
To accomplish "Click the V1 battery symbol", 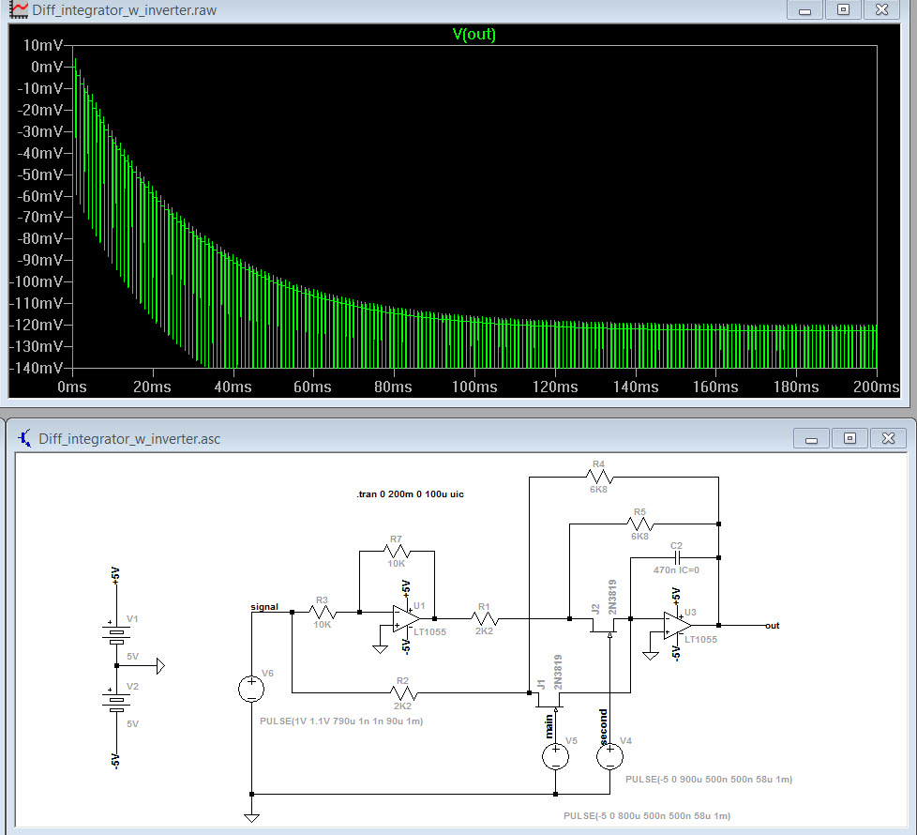I will (115, 633).
